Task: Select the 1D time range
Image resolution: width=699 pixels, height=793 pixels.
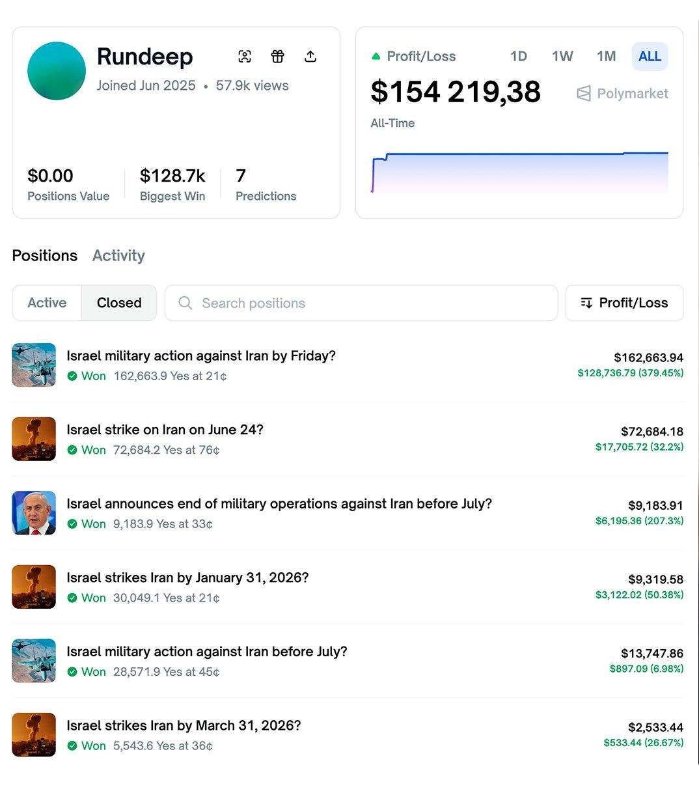Action: 519,57
